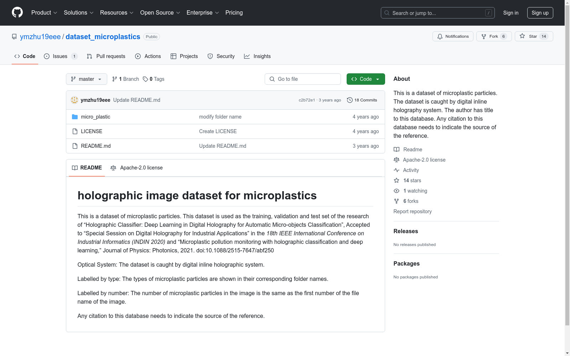Click the Search or jump to field
570x356 pixels.
(438, 13)
